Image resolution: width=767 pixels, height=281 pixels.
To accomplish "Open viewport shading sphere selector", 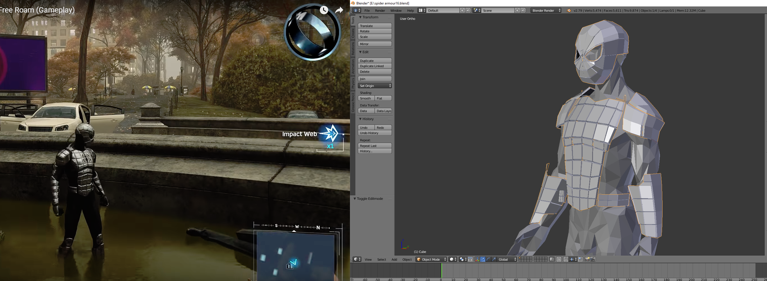I will click(x=453, y=259).
